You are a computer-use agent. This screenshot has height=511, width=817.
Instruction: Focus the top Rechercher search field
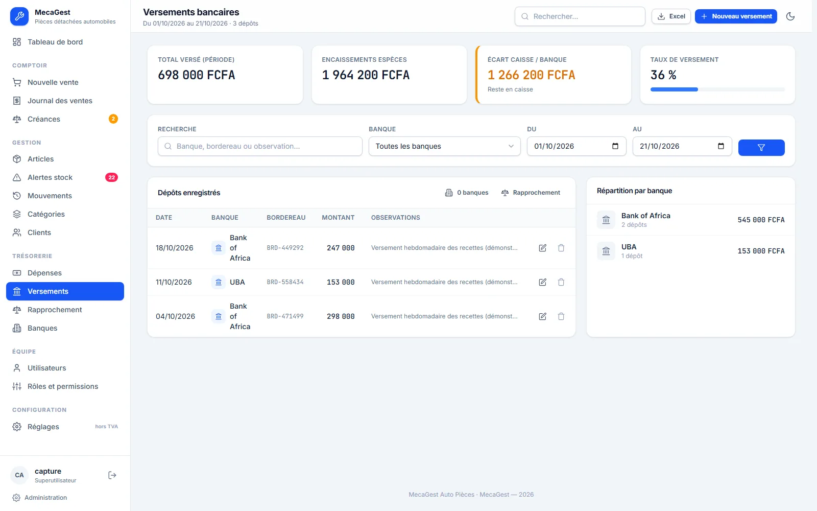click(580, 16)
